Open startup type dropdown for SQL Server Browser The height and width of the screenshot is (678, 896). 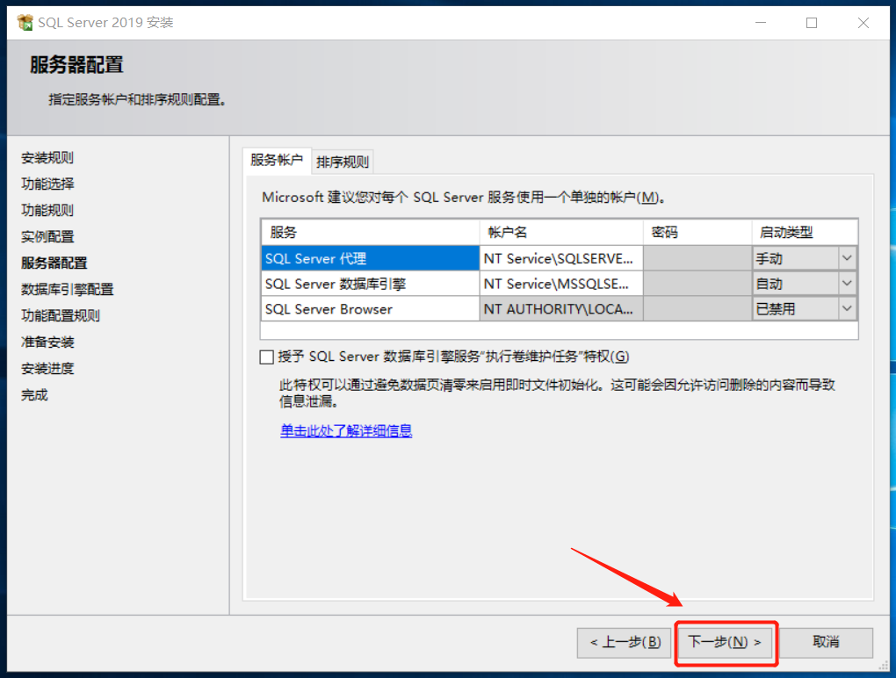coord(846,308)
